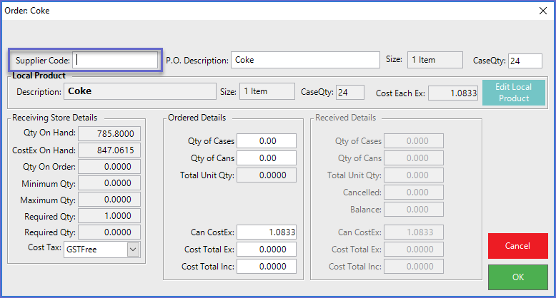
Task: Confirm the order with green OK button
Action: click(x=517, y=277)
